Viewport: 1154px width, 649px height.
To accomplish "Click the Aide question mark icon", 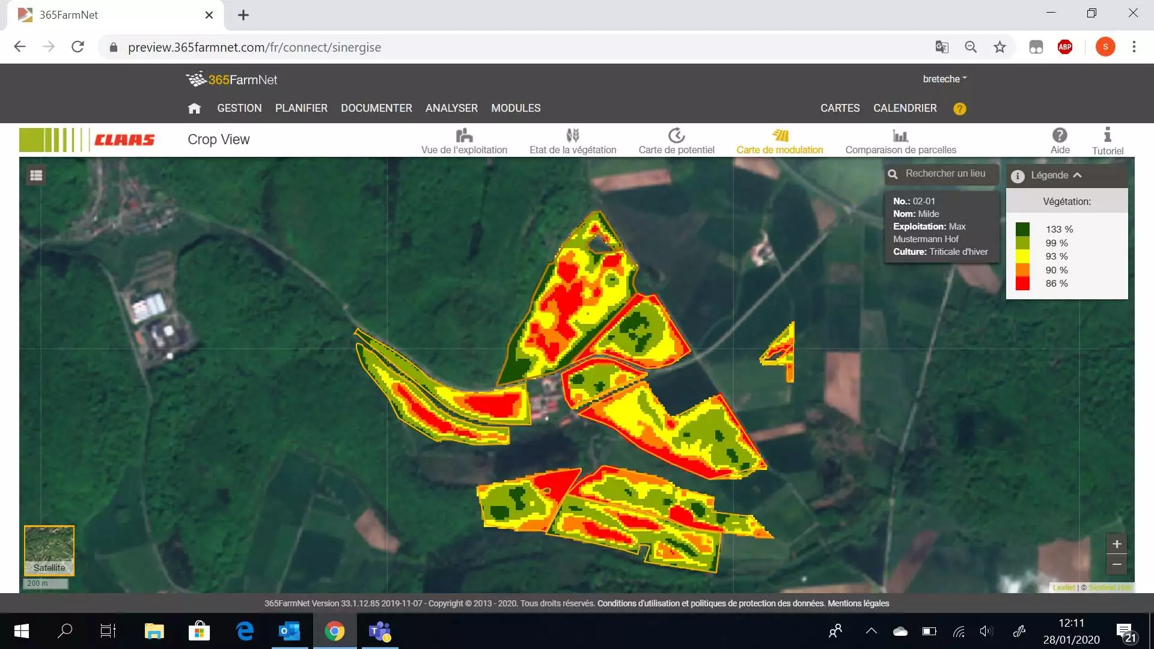I will pos(1060,135).
